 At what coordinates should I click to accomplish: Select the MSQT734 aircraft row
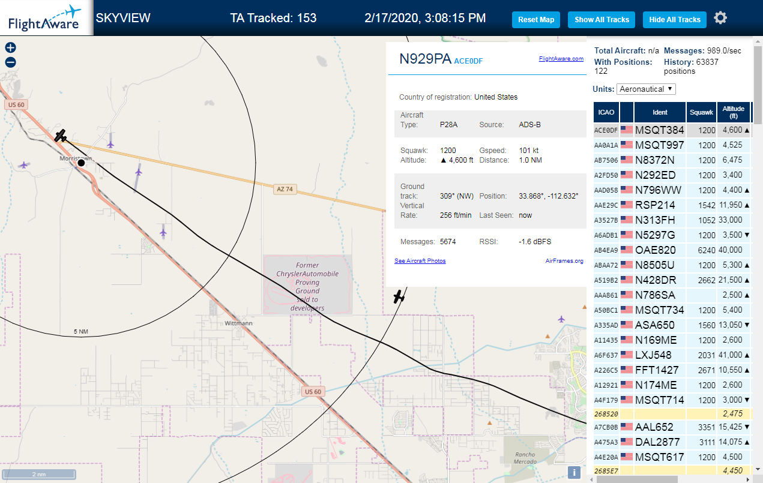pos(672,310)
